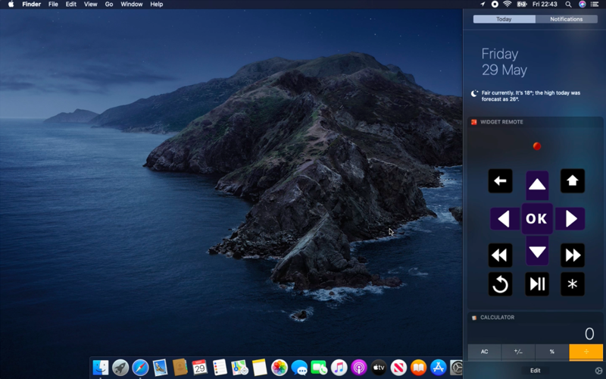The height and width of the screenshot is (379, 606).
Task: Click the +/- key in Calculator widget
Action: [x=518, y=352]
